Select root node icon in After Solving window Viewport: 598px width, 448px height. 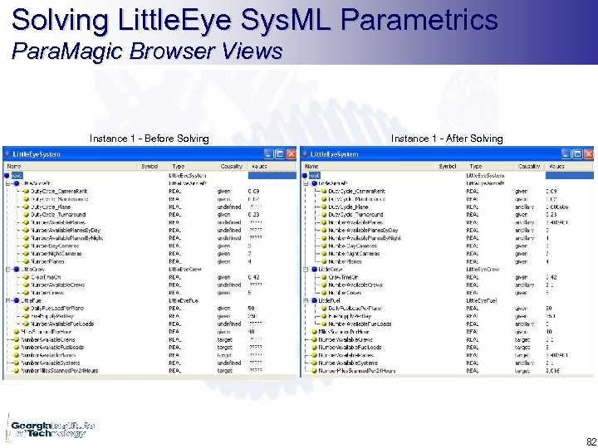click(305, 176)
